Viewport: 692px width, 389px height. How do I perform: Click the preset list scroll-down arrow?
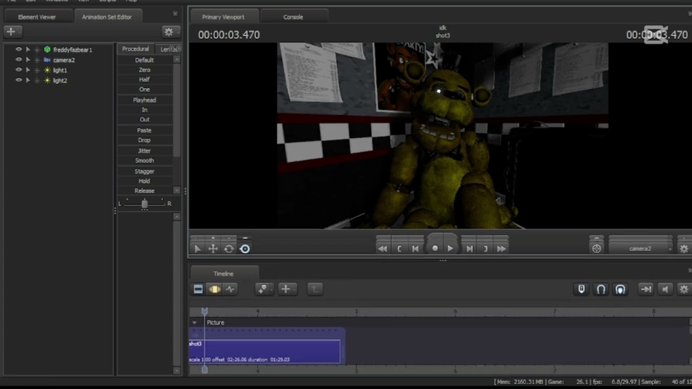click(x=177, y=191)
